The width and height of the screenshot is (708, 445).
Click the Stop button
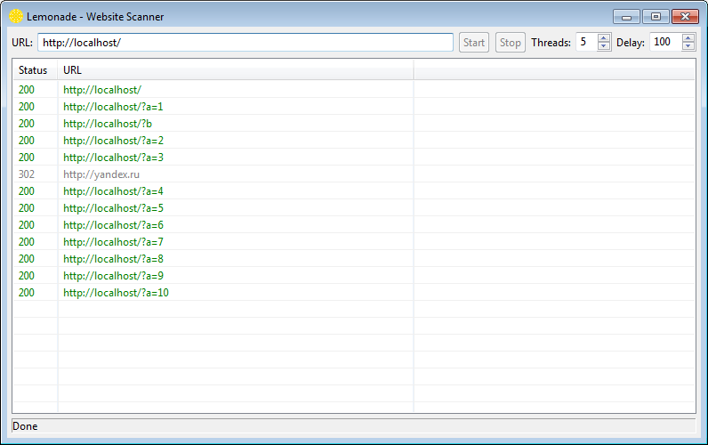click(511, 43)
